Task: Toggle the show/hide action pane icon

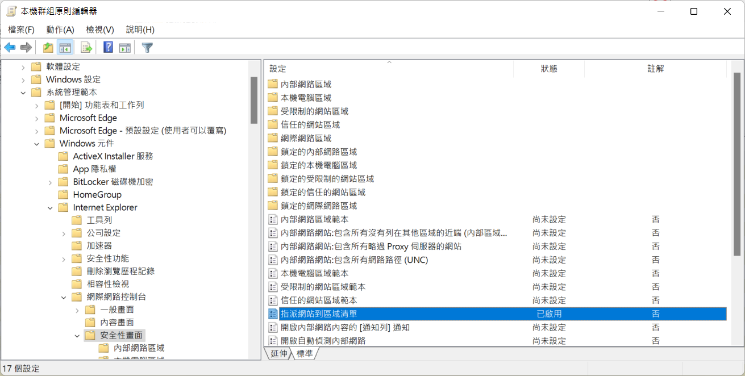Action: (x=125, y=48)
